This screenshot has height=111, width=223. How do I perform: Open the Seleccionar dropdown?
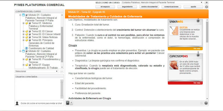point(36,71)
